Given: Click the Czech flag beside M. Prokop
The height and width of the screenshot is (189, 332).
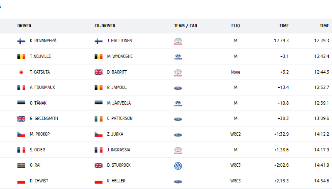Looking at the screenshot, I should point(21,134).
